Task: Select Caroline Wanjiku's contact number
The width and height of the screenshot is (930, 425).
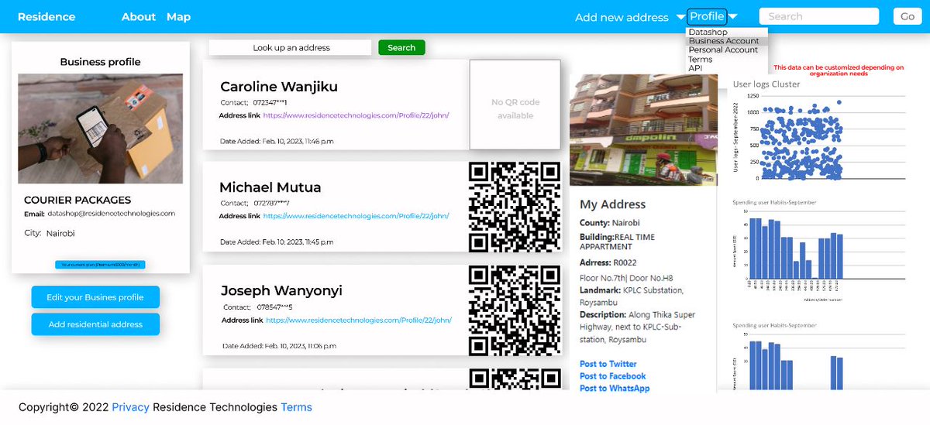Action: tap(270, 102)
